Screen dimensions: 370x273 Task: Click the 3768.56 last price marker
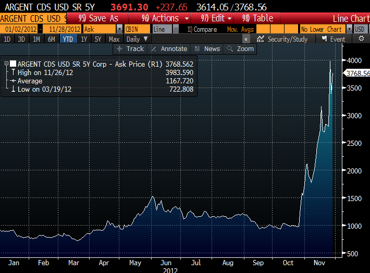(357, 73)
